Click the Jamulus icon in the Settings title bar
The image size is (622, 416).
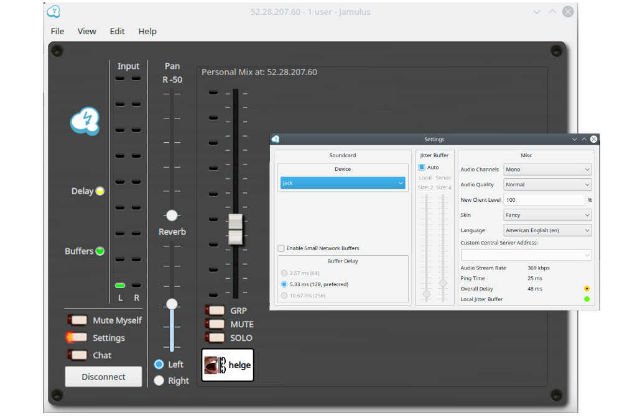(276, 139)
